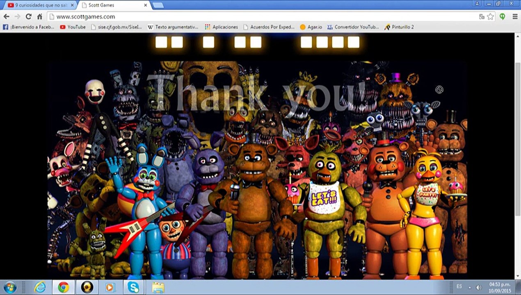The width and height of the screenshot is (521, 295).
Task: Click the browser forward arrow
Action: point(17,17)
